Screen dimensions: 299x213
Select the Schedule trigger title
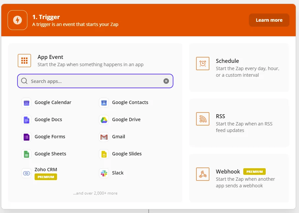[x=227, y=61]
